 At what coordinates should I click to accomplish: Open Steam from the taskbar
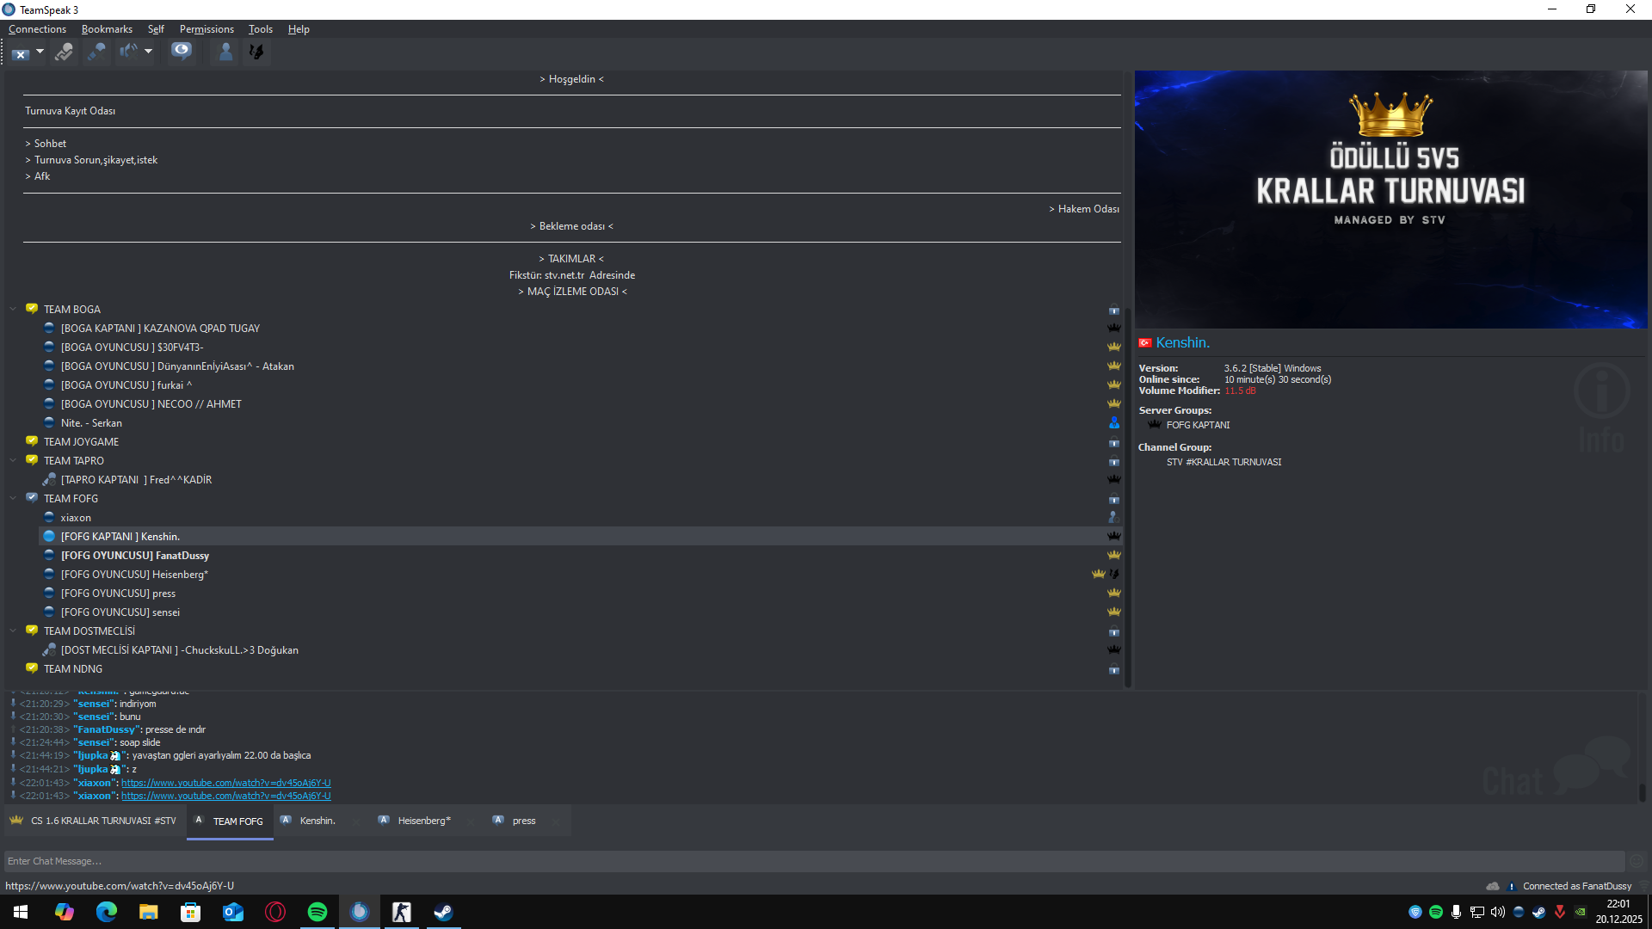click(x=443, y=912)
